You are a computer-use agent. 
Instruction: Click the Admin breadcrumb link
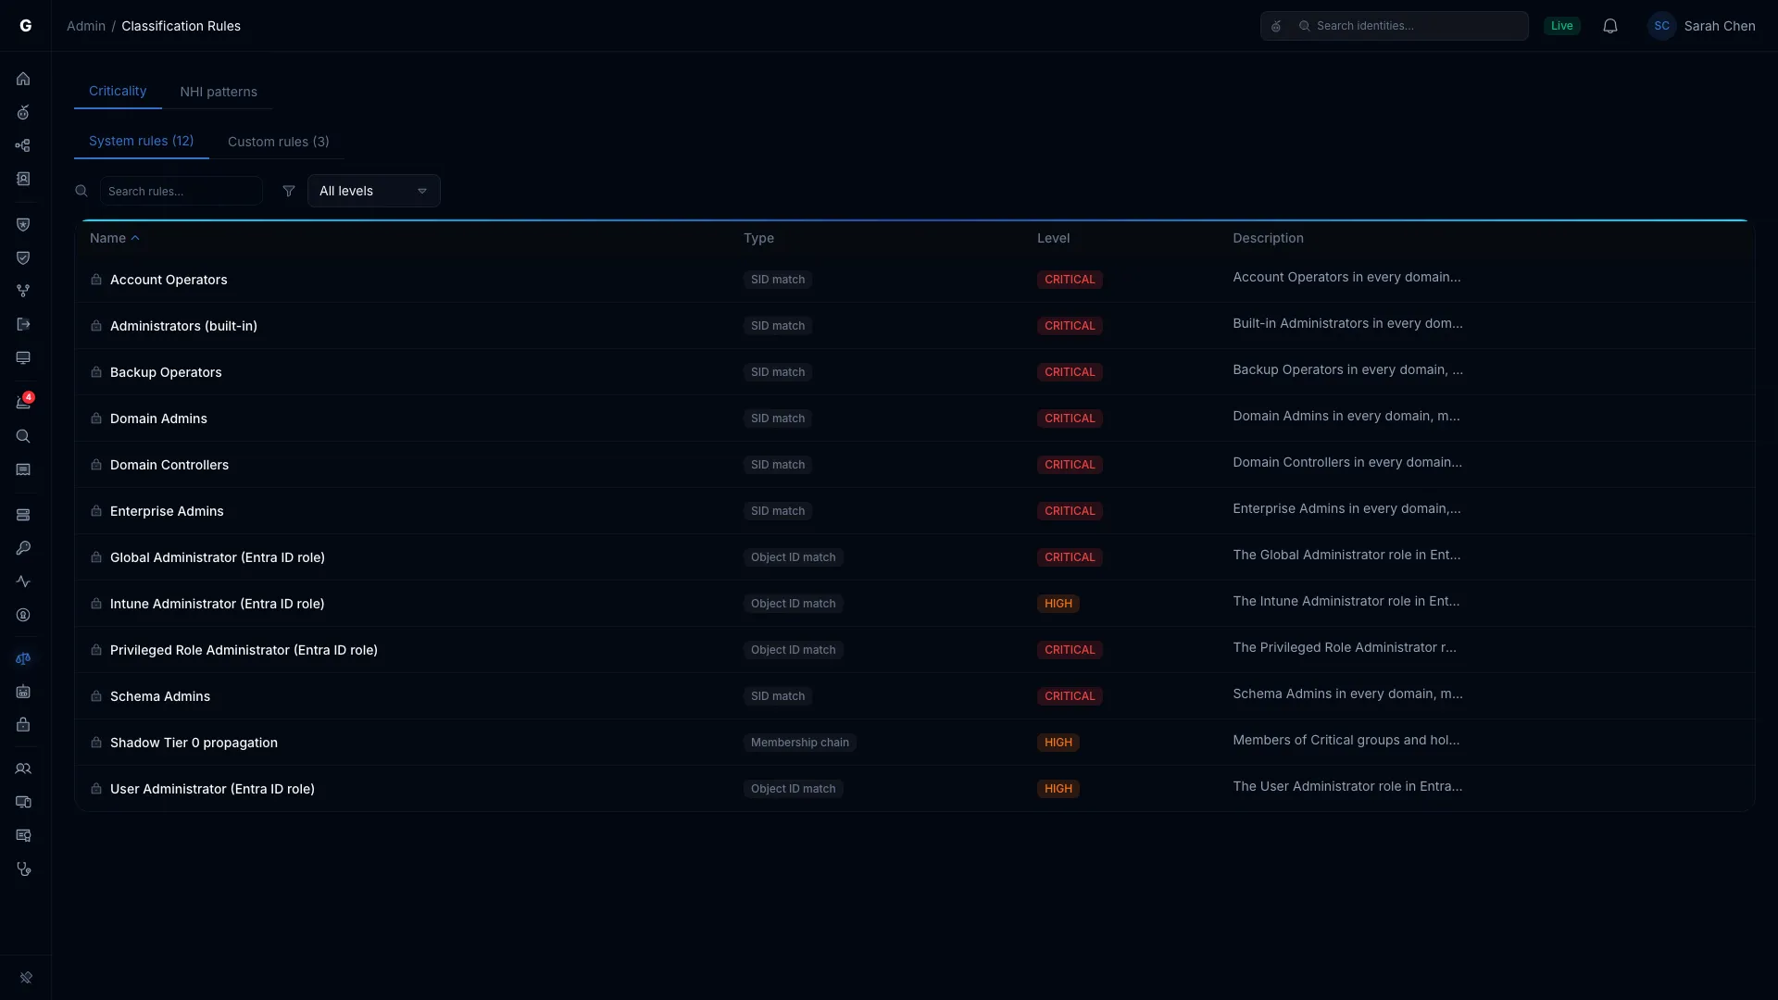pyautogui.click(x=86, y=26)
